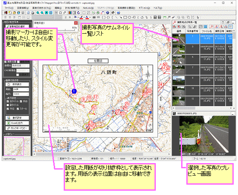
Task: Click the RGB color bars toolbar icon
Action: (x=70, y=13)
